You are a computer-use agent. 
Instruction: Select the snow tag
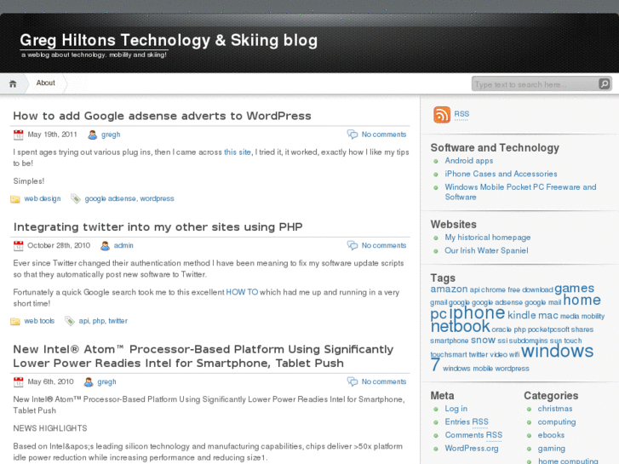[x=483, y=340]
